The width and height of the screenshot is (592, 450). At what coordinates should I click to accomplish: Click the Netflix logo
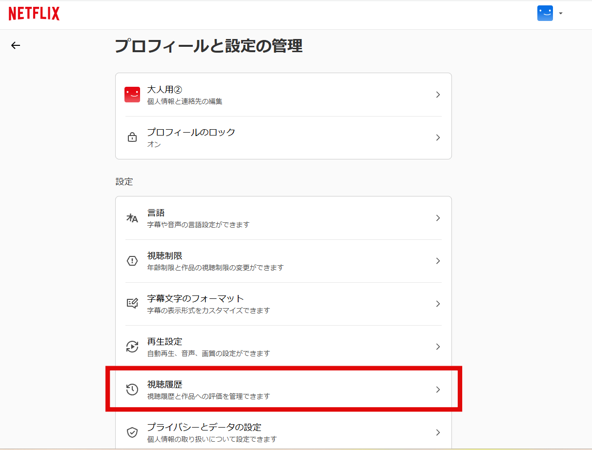tap(34, 14)
